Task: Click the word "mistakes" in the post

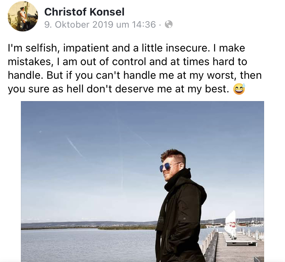Action: [29, 62]
